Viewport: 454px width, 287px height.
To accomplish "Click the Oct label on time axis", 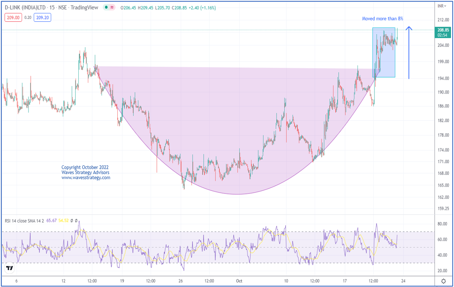I will (239, 281).
